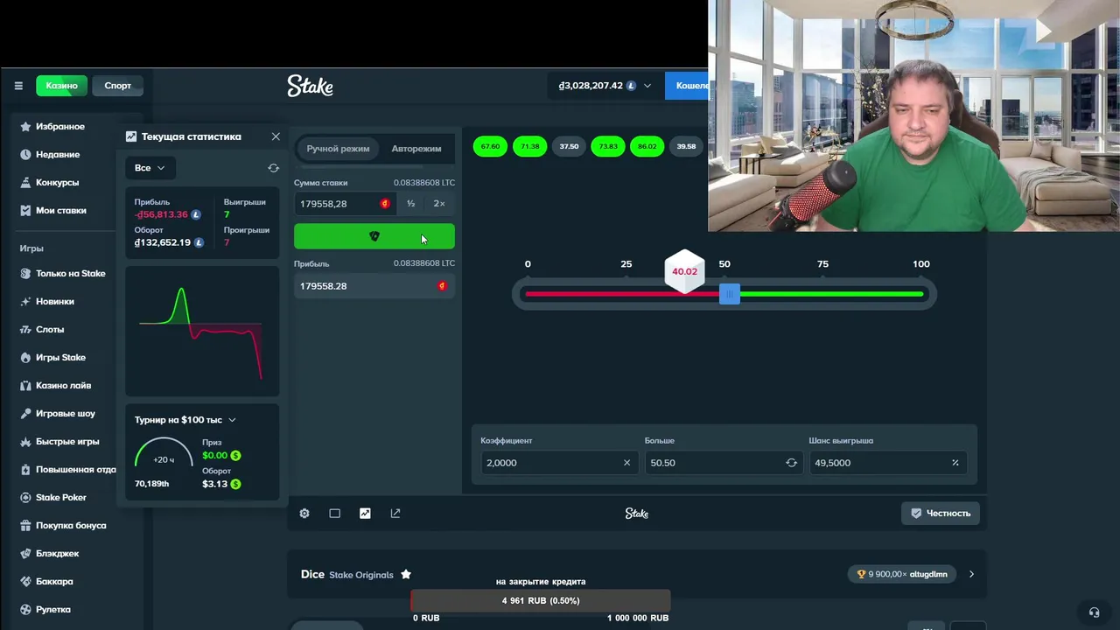The image size is (1120, 630).
Task: Click the profit graph in statistics
Action: pos(201,332)
